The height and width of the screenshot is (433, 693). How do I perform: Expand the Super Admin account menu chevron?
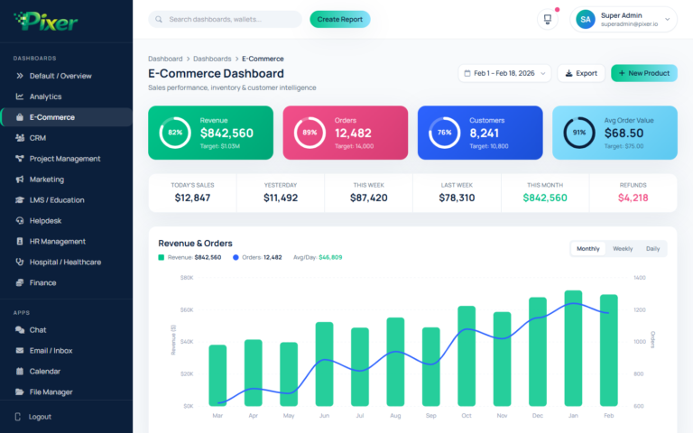tap(668, 20)
